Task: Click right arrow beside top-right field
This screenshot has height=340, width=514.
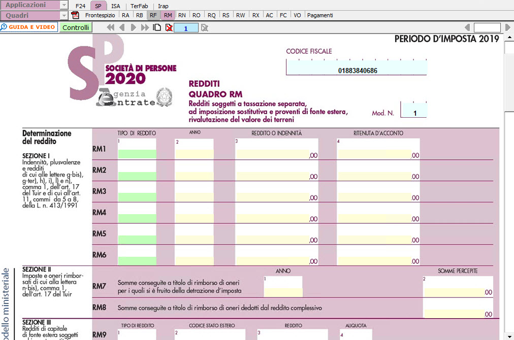Action: (507, 27)
